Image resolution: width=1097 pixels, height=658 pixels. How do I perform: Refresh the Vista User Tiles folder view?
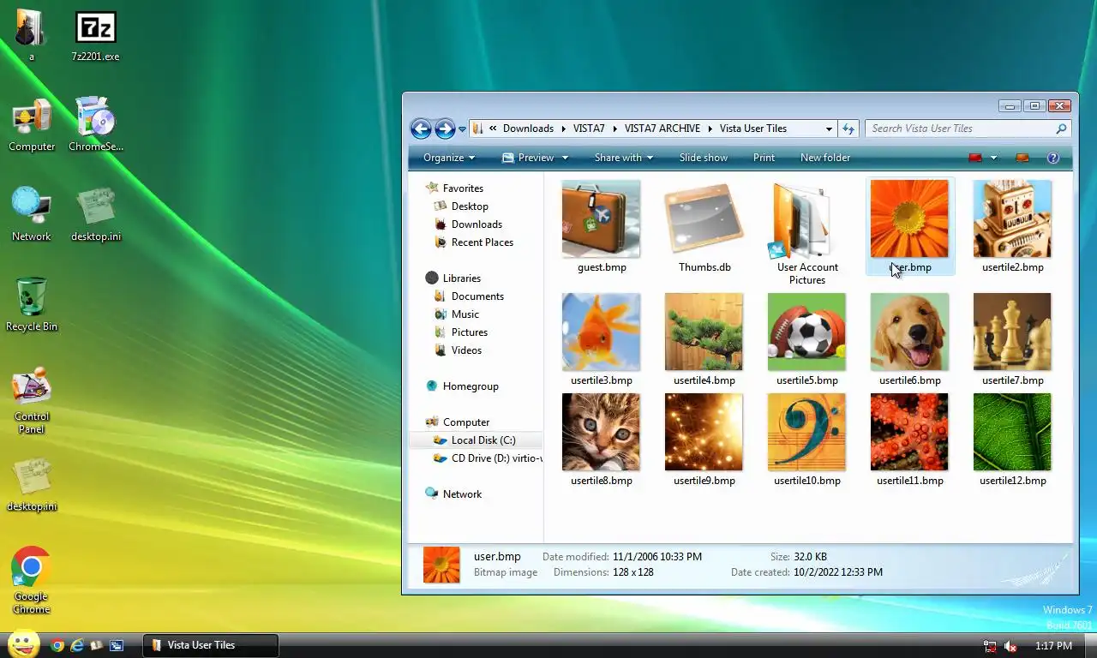pos(848,129)
